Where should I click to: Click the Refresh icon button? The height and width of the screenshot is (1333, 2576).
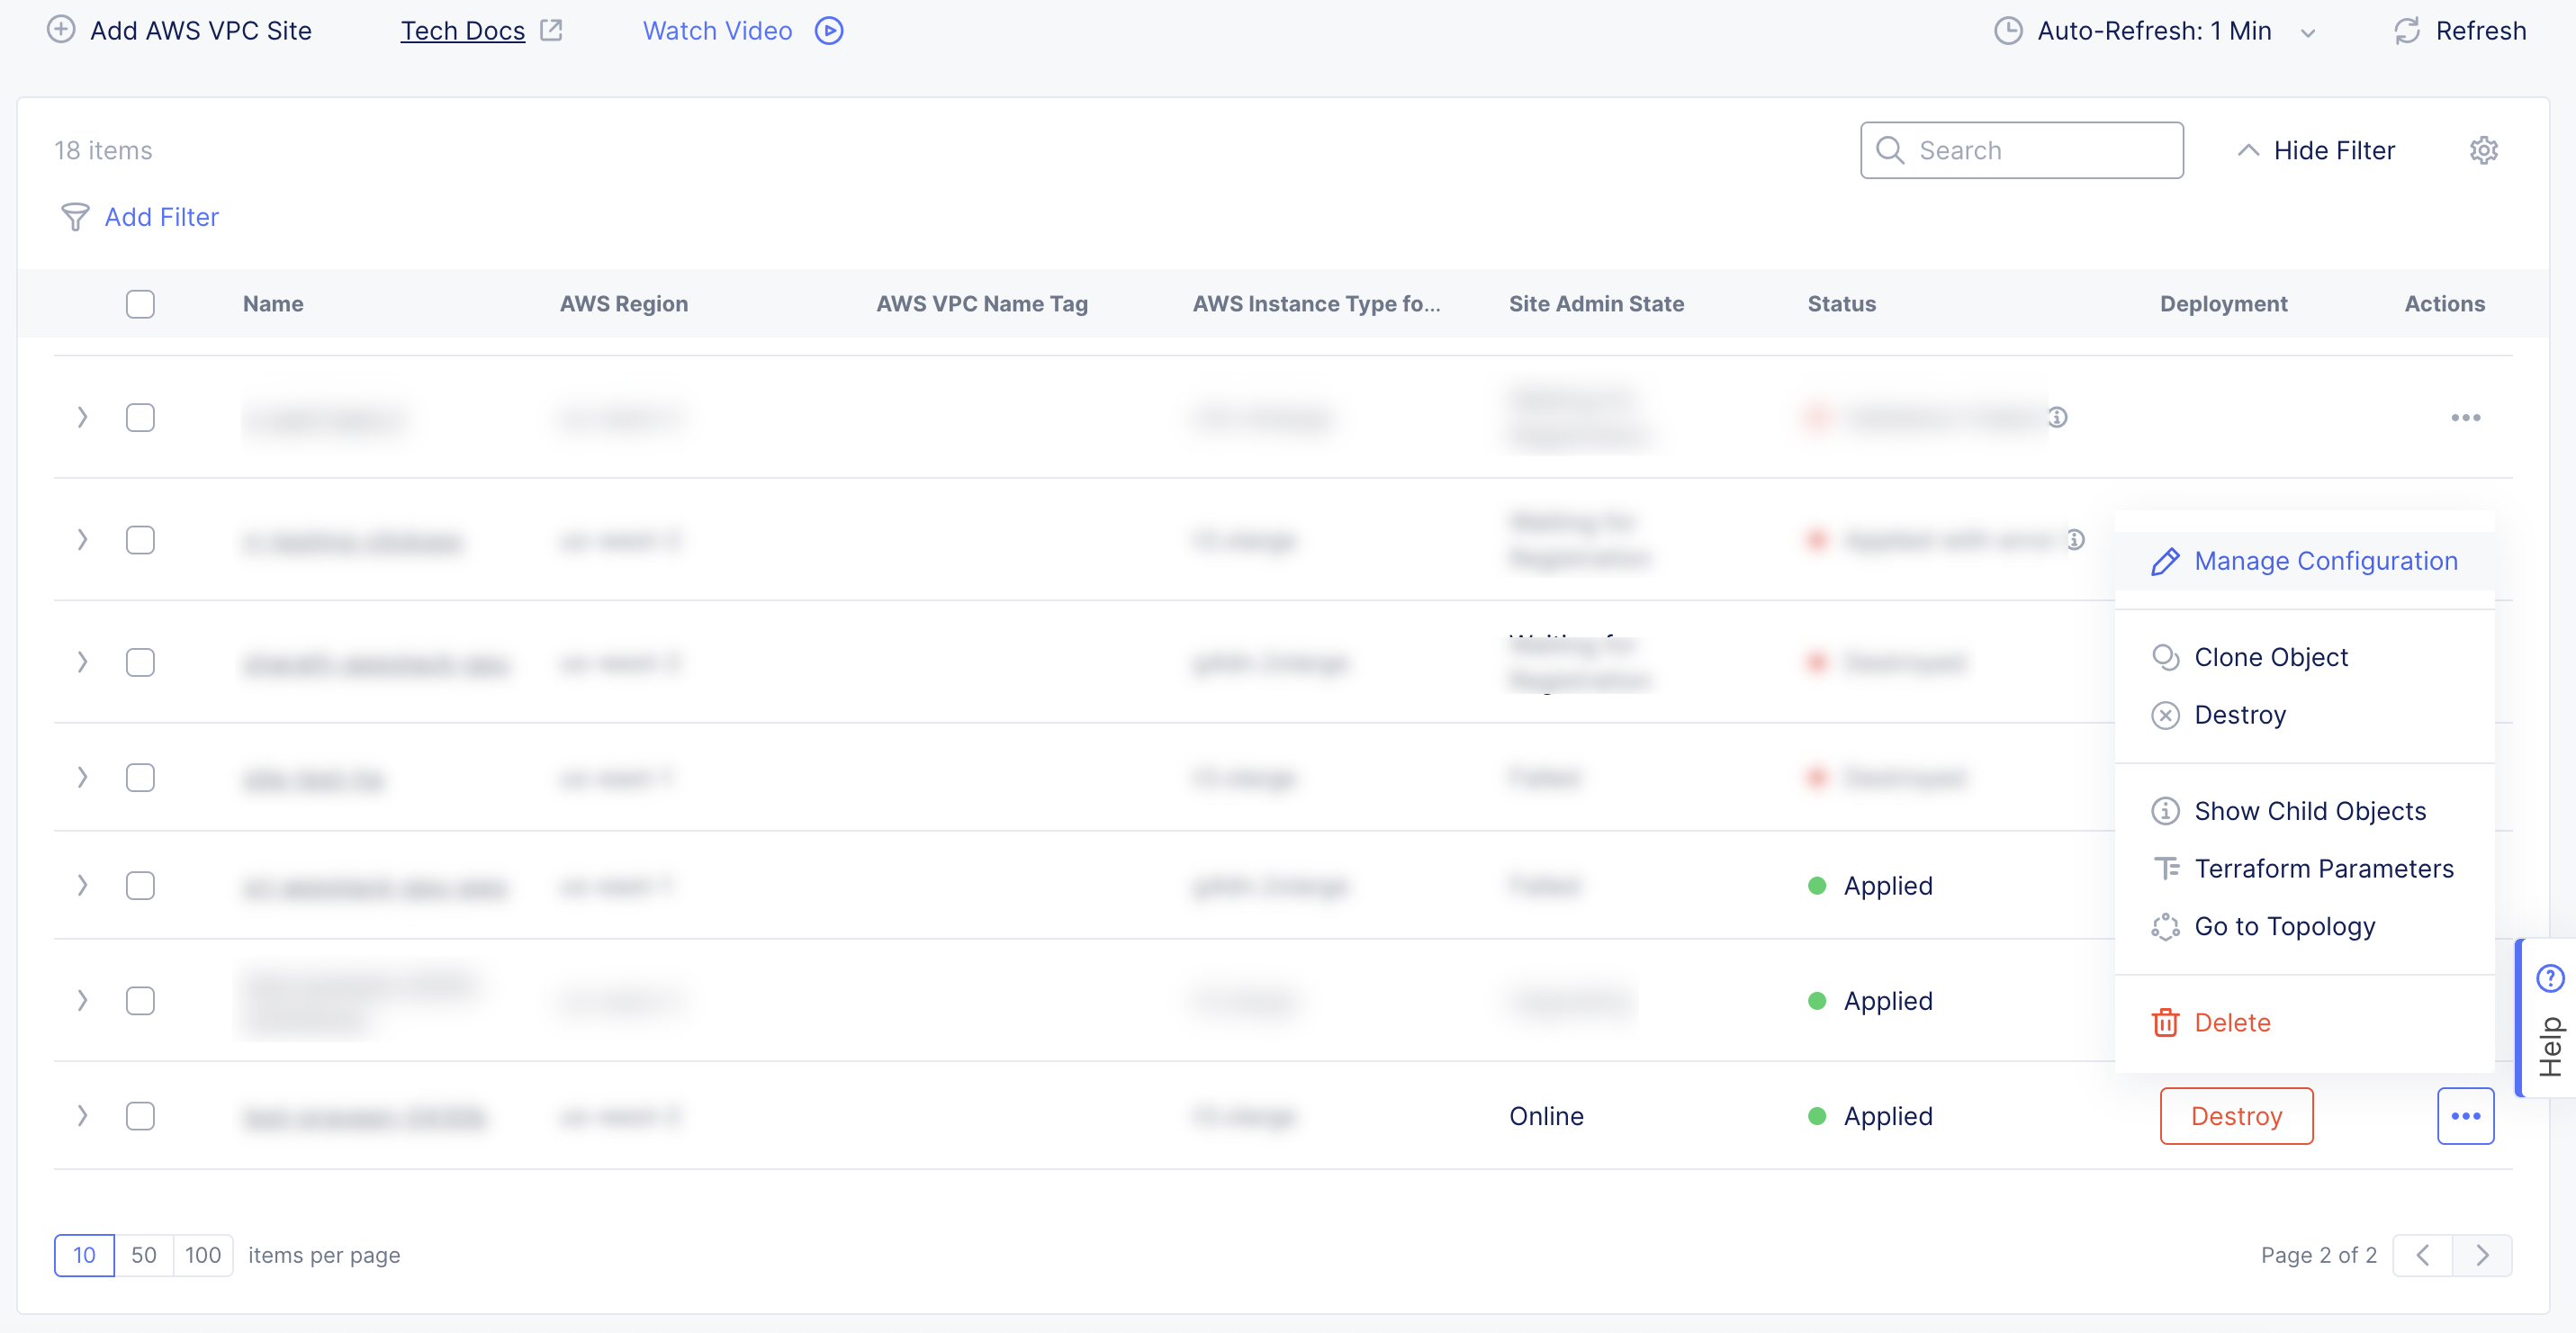coord(2406,31)
